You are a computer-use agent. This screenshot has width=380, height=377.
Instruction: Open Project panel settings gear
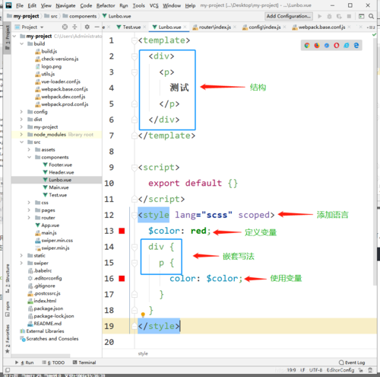[87, 27]
